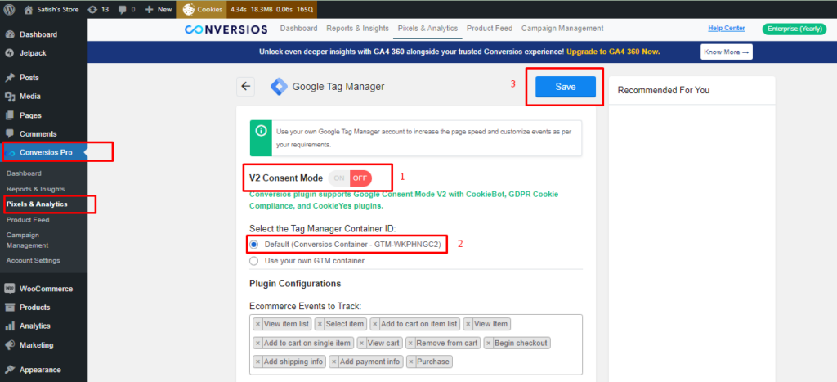Click the green info icon
Viewport: 837px width, 382px height.
pos(261,130)
